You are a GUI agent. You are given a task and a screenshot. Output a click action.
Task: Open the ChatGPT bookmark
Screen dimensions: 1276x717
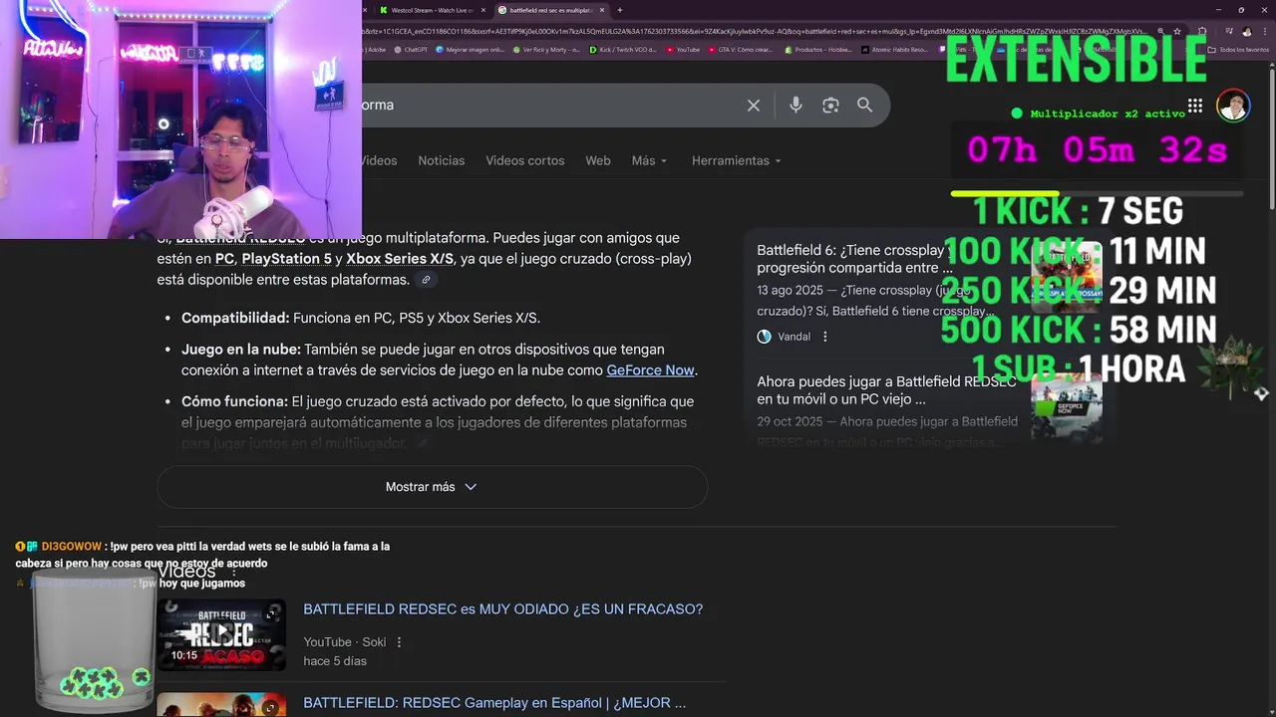tap(411, 49)
